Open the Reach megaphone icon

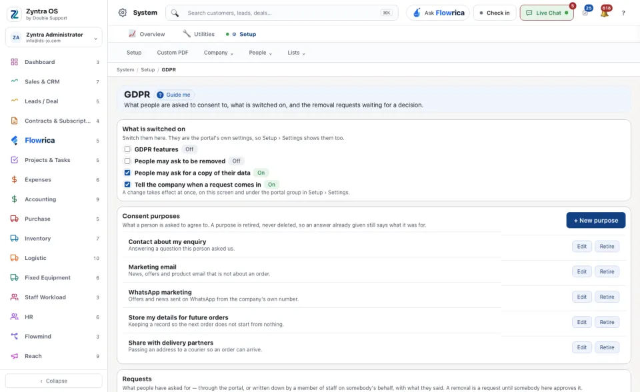pos(14,356)
